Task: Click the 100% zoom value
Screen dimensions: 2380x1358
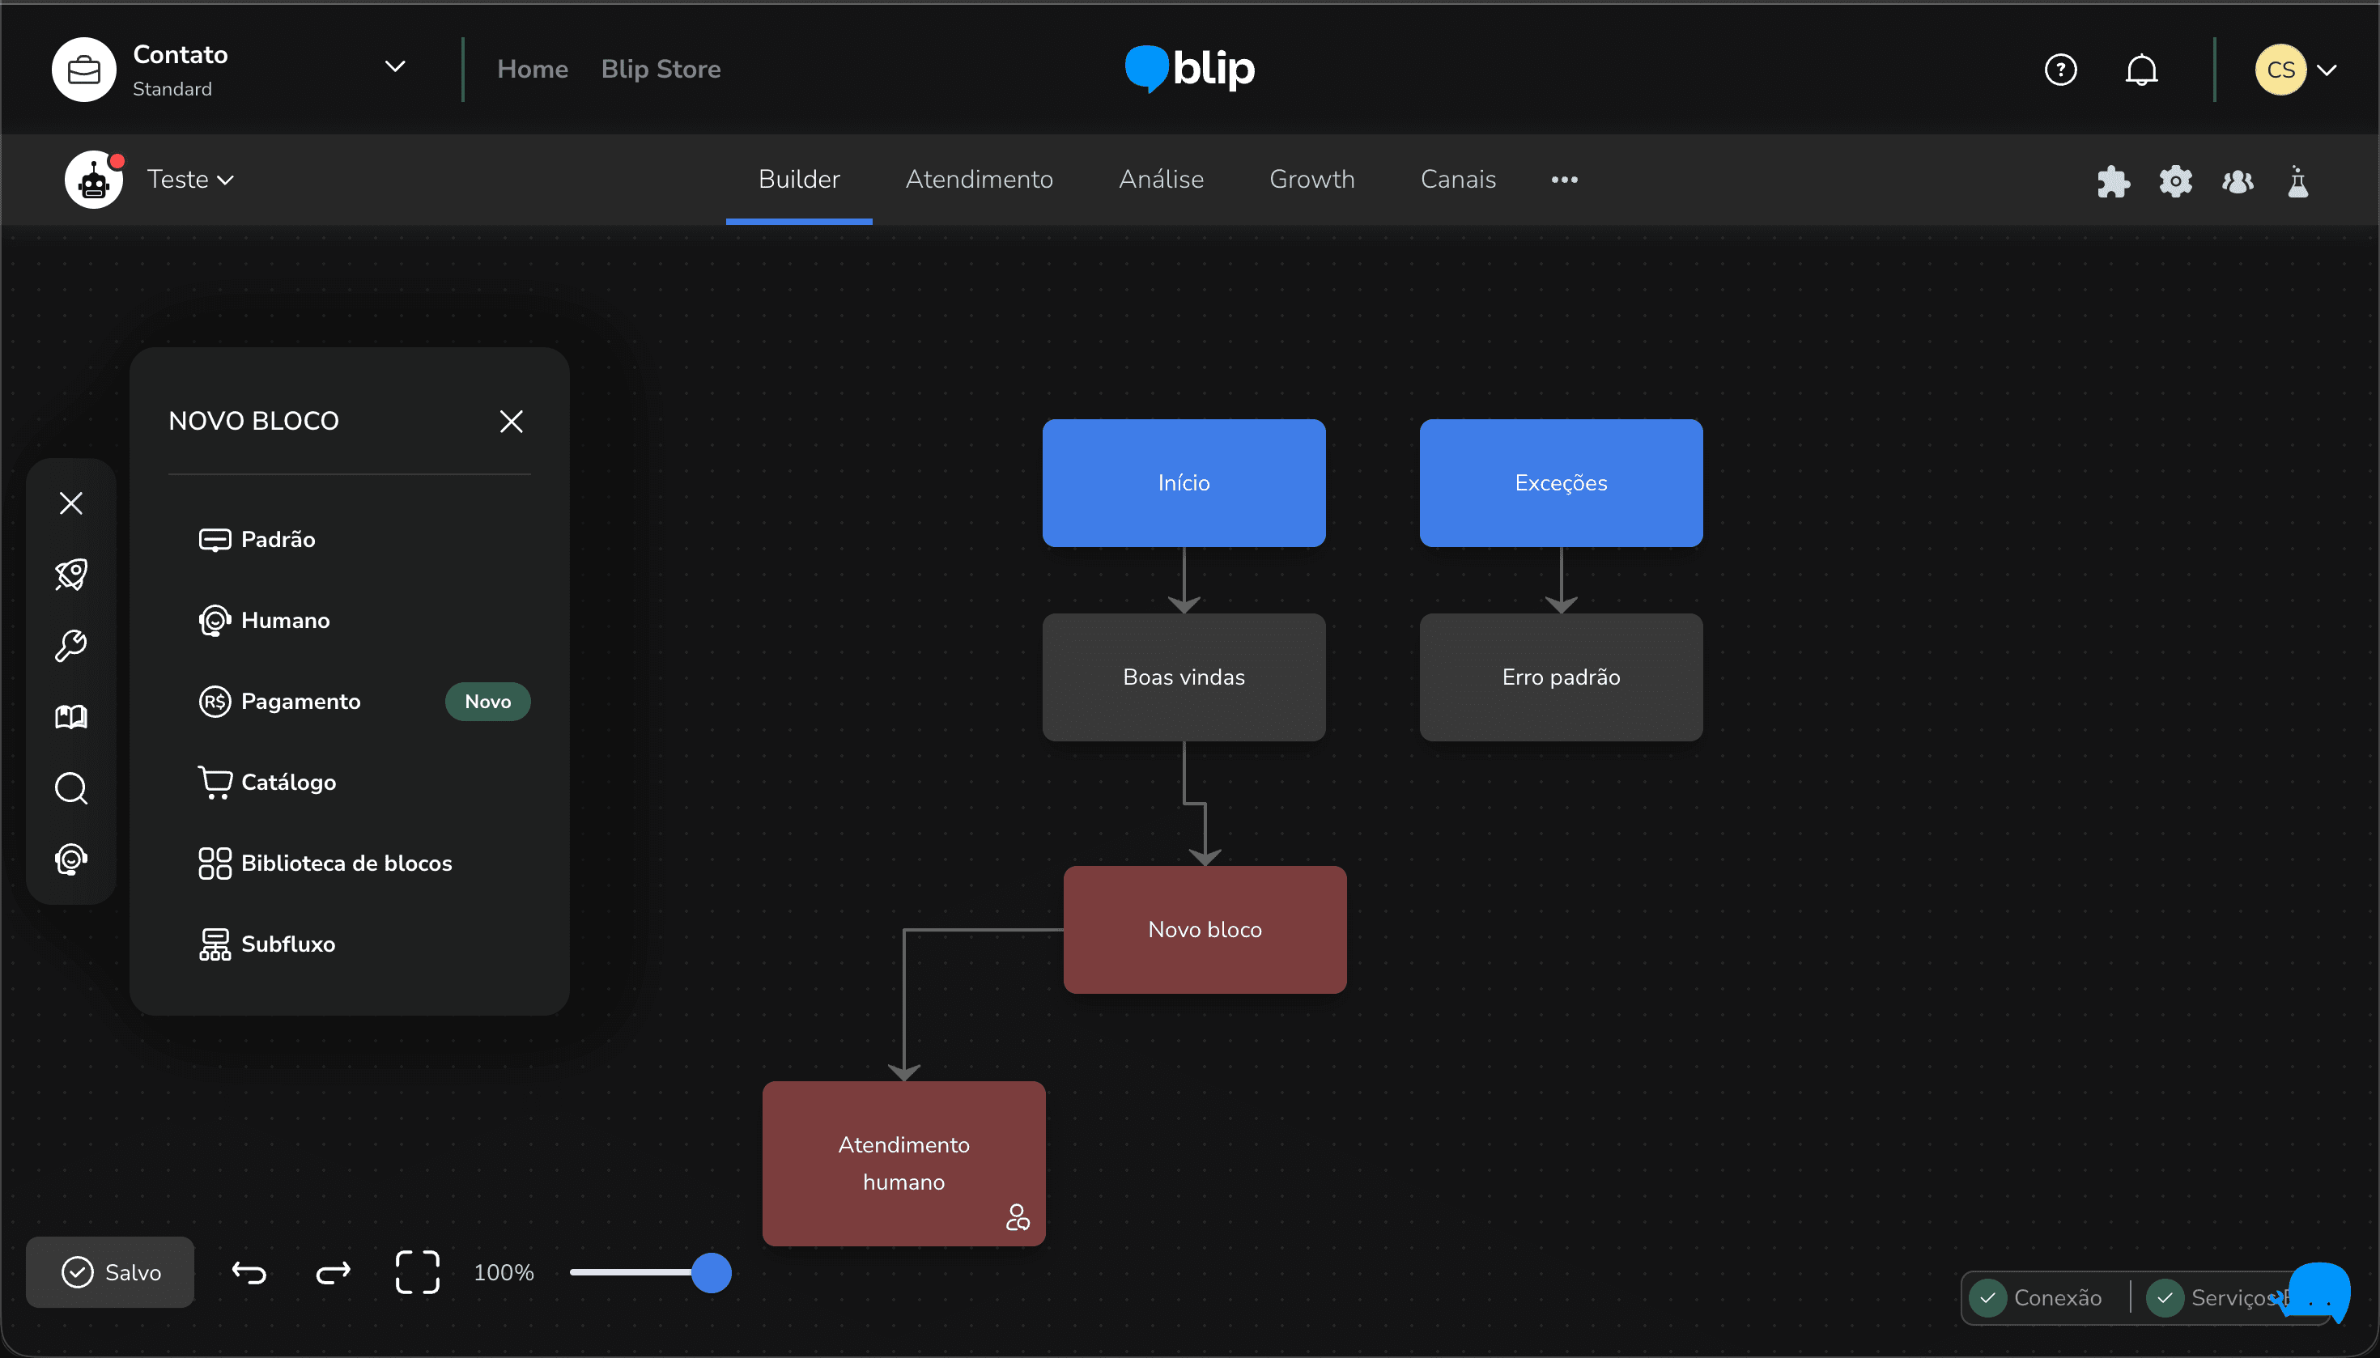Action: coord(504,1273)
